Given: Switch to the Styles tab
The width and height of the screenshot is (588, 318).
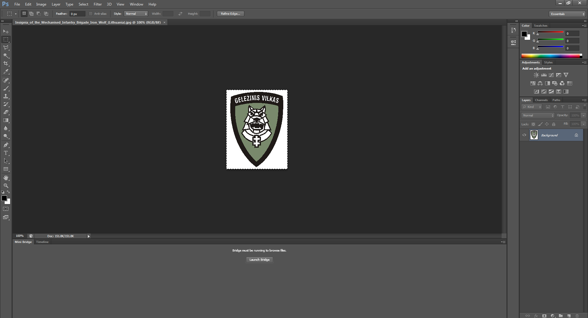Looking at the screenshot, I should 548,62.
